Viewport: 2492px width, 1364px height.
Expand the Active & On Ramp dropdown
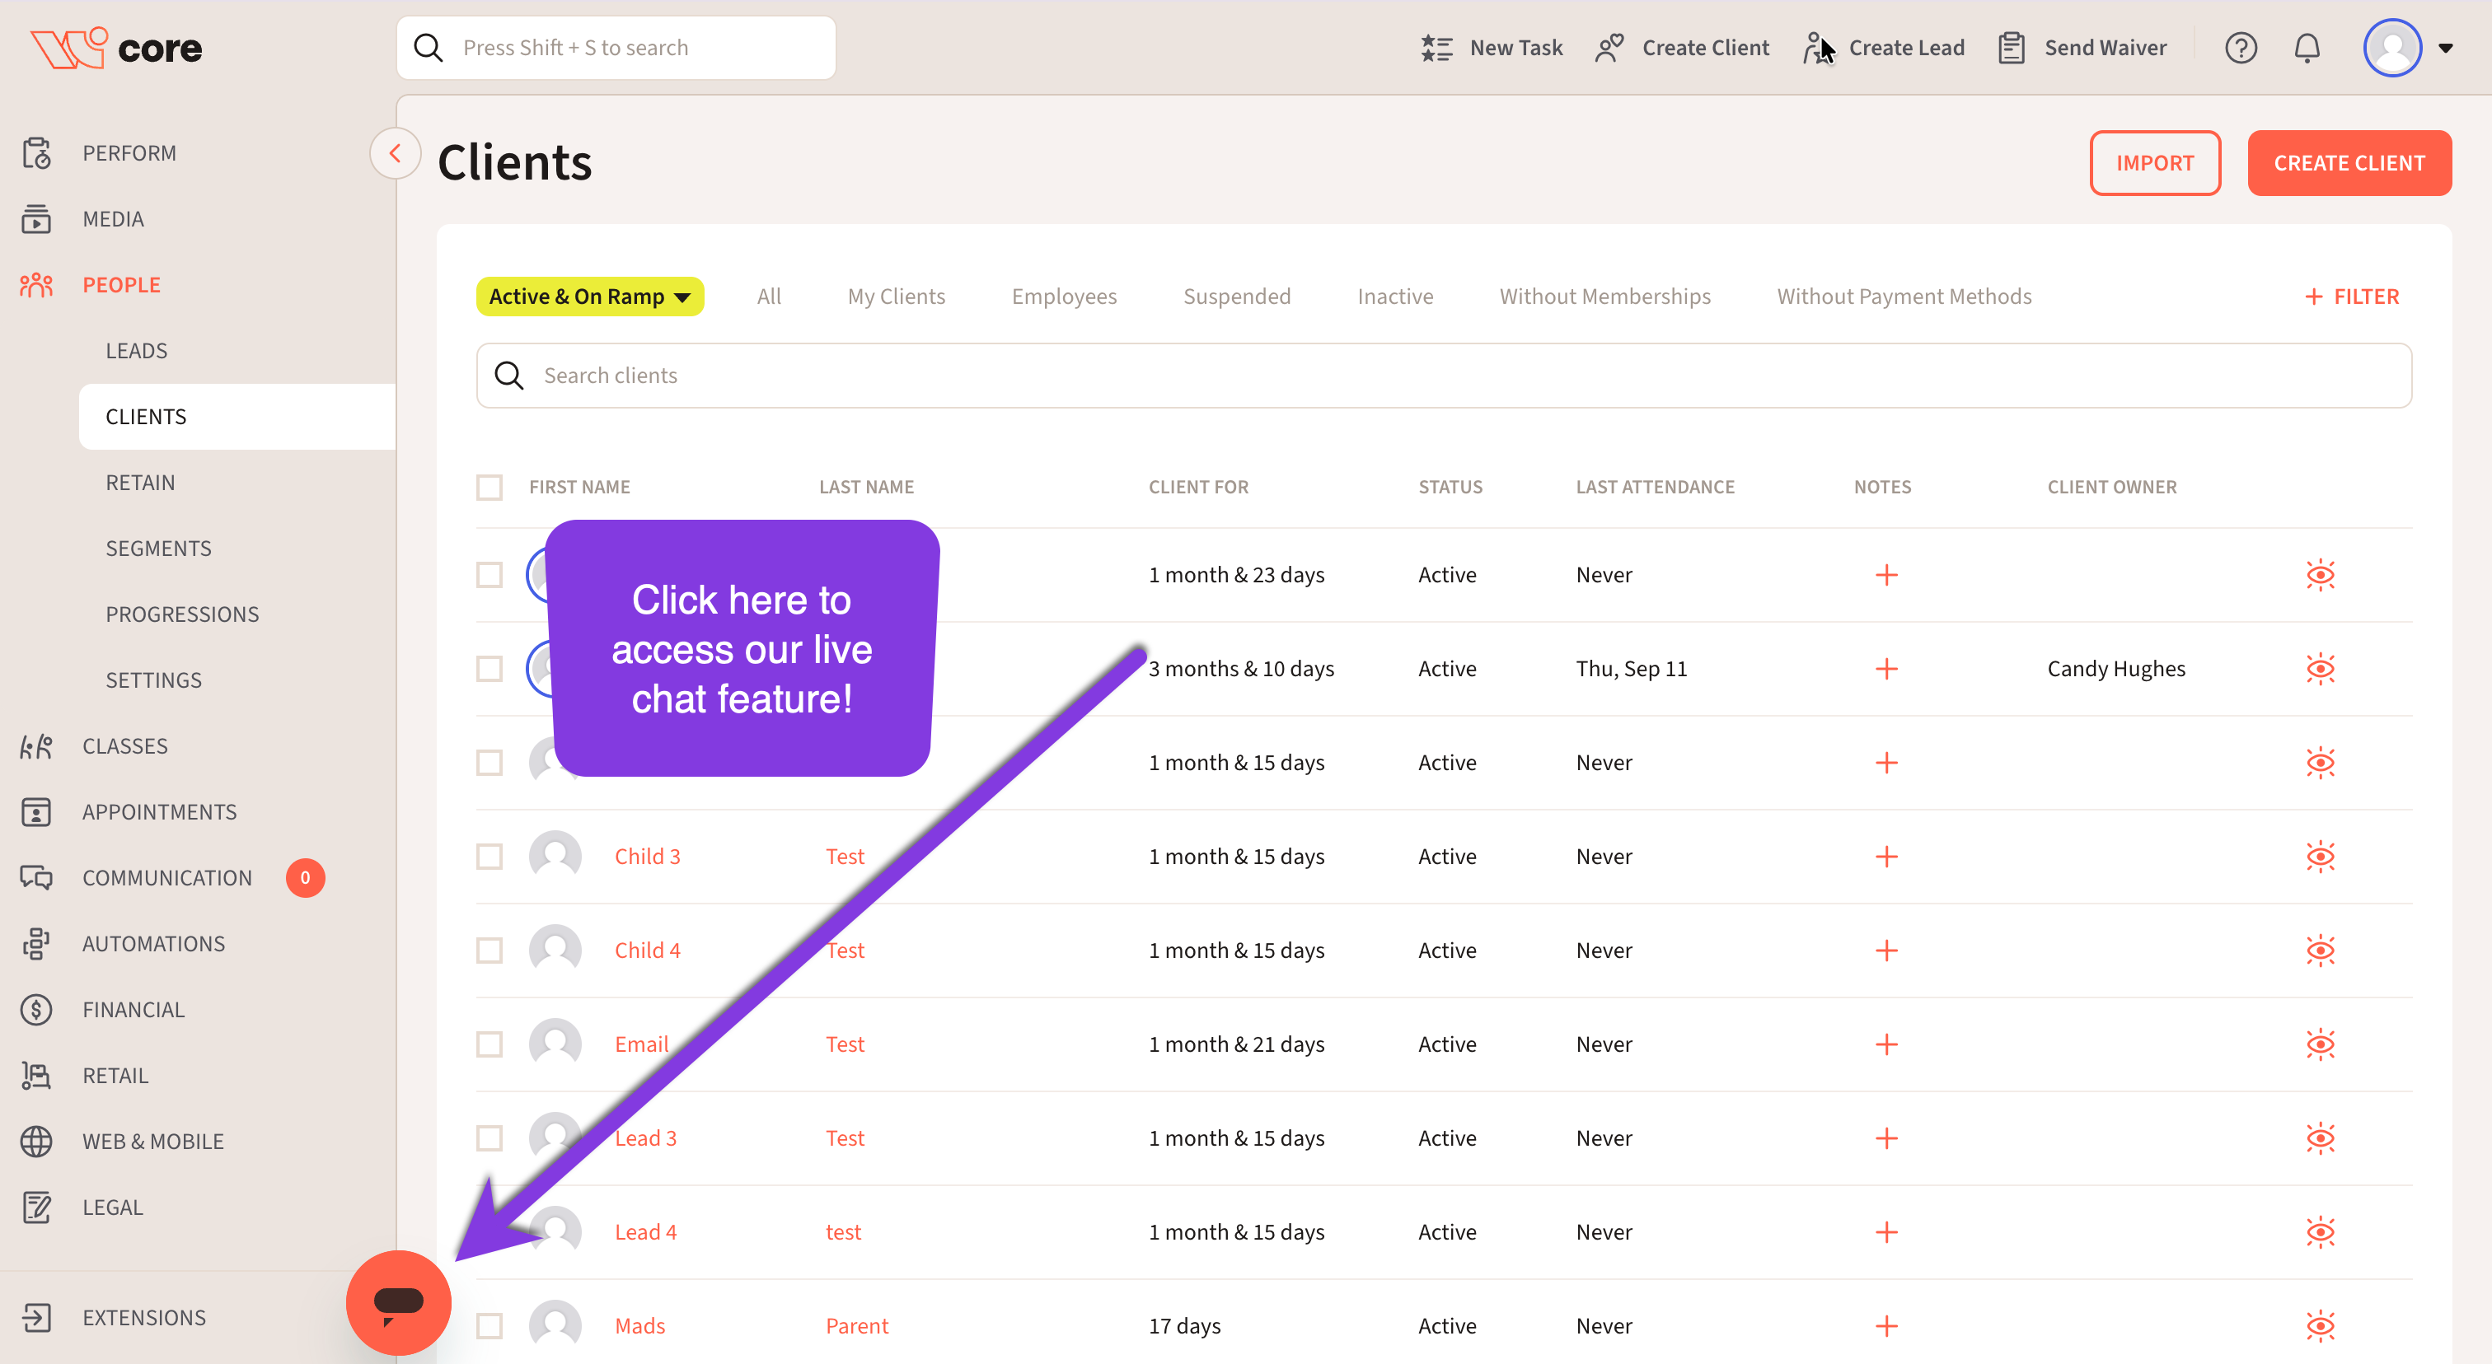(x=589, y=297)
